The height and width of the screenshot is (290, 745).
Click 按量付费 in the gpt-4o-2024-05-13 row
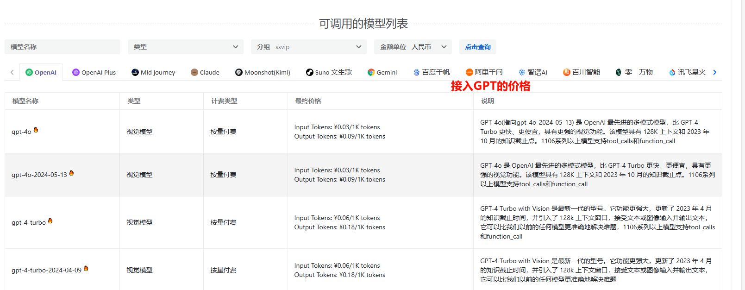223,175
